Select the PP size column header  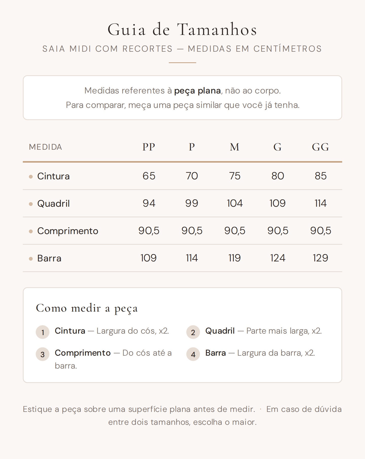(149, 147)
